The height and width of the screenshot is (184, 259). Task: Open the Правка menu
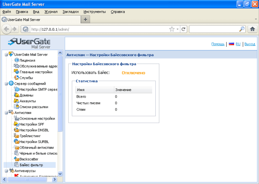22,12
